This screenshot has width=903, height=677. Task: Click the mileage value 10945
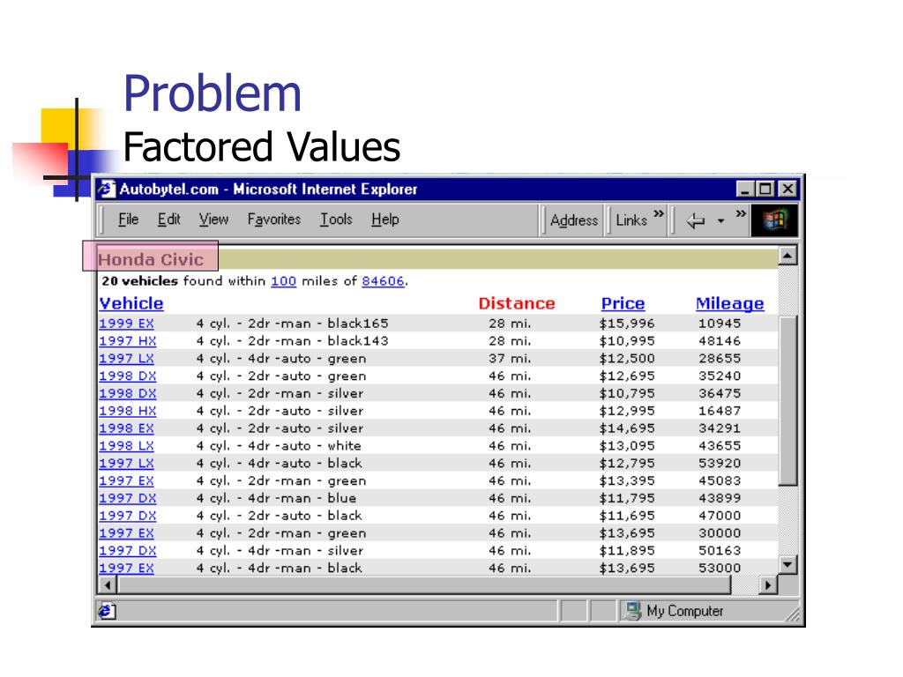click(x=720, y=324)
